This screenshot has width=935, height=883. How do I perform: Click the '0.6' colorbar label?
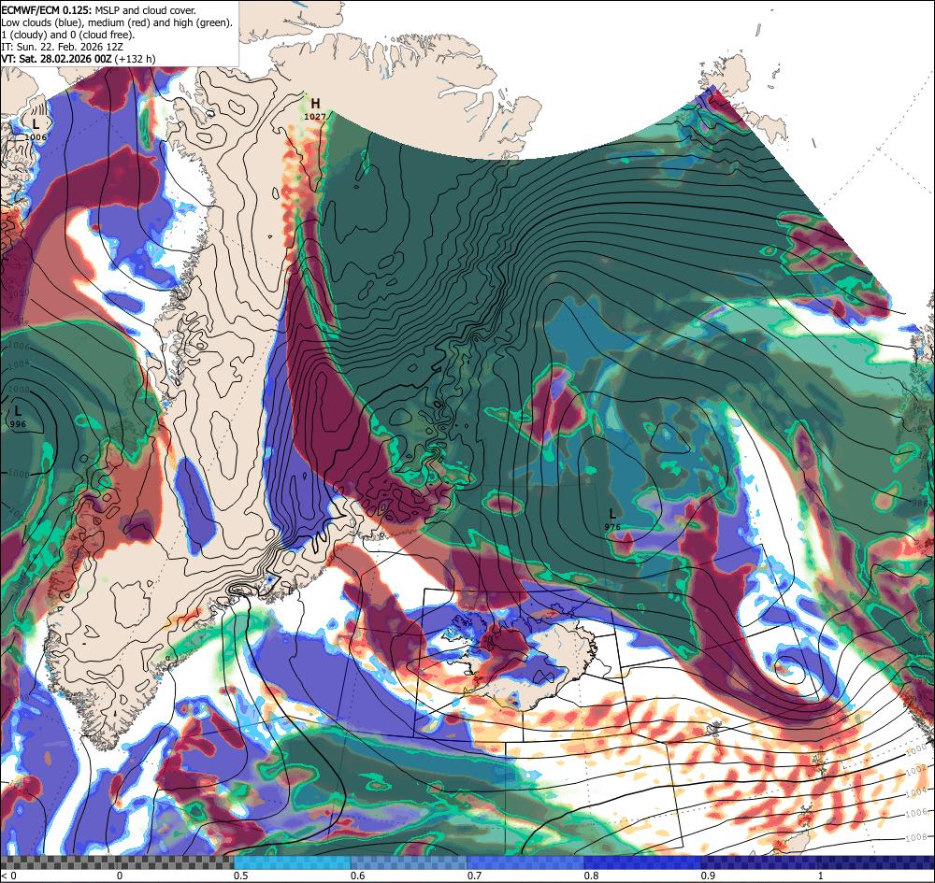coord(358,876)
